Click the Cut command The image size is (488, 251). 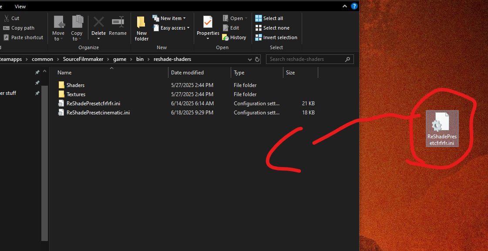tap(11, 18)
